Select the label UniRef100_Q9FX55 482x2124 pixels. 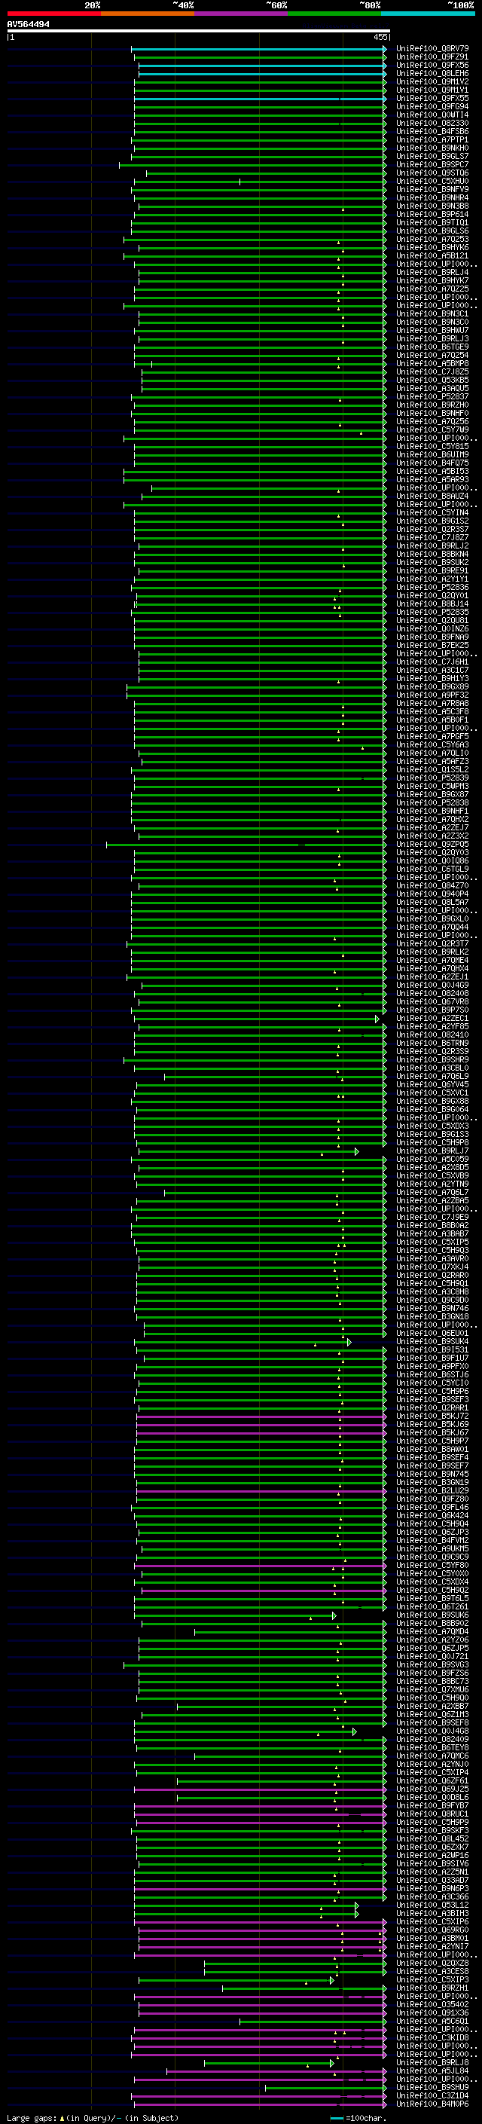pos(432,98)
